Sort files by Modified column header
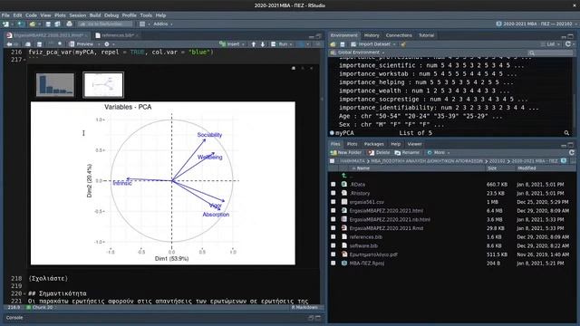 tap(527, 168)
